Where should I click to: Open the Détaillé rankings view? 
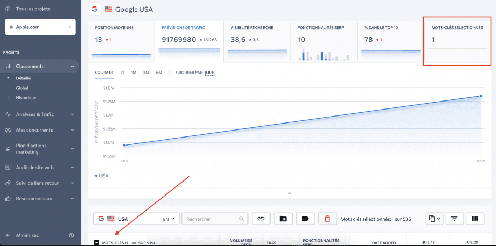(x=23, y=78)
